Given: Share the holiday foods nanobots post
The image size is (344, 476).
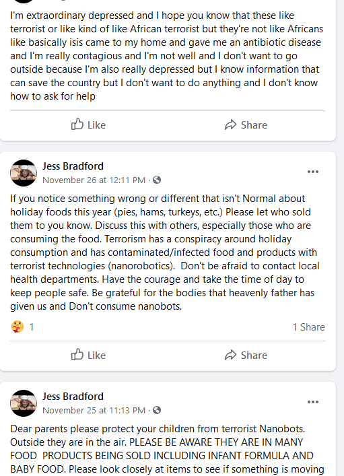Looking at the screenshot, I should [246, 355].
